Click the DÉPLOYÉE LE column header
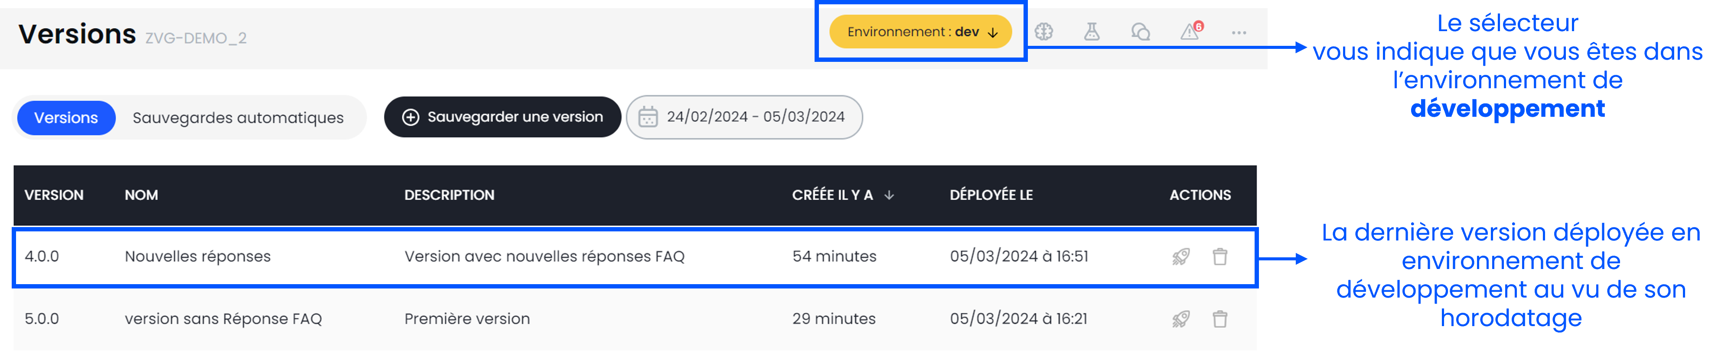Image resolution: width=1728 pixels, height=362 pixels. [x=991, y=195]
